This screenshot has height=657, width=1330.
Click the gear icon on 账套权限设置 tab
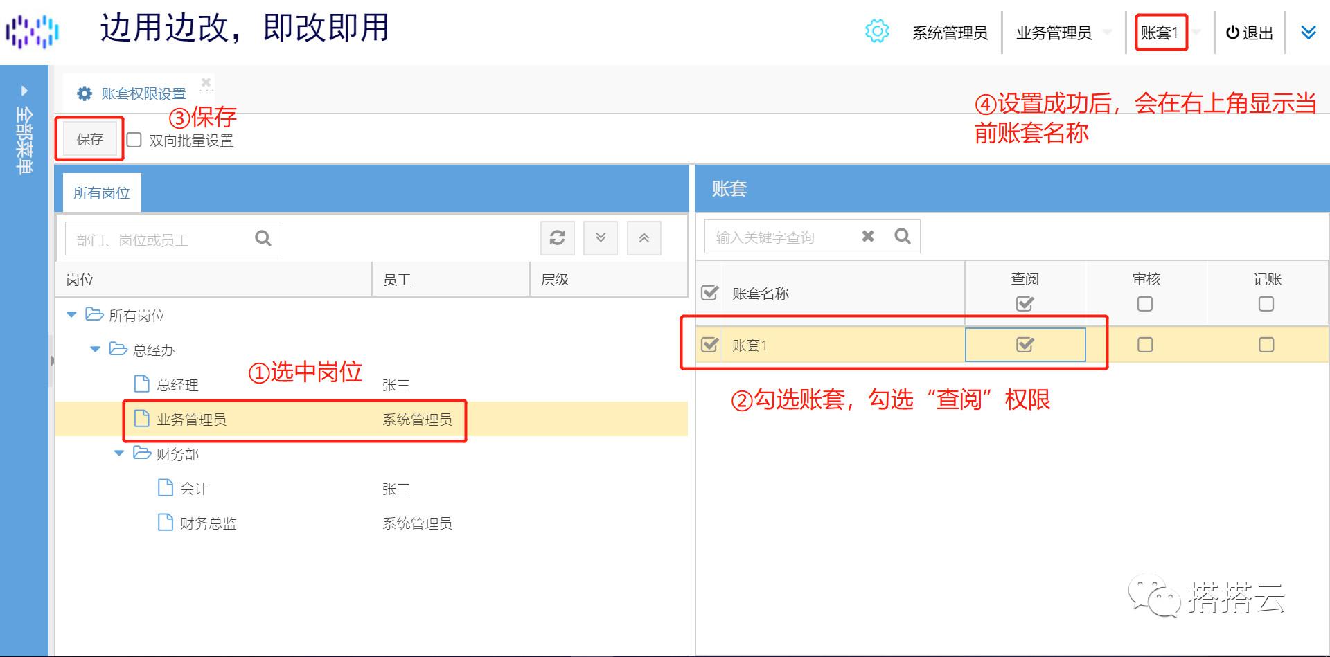[x=85, y=93]
